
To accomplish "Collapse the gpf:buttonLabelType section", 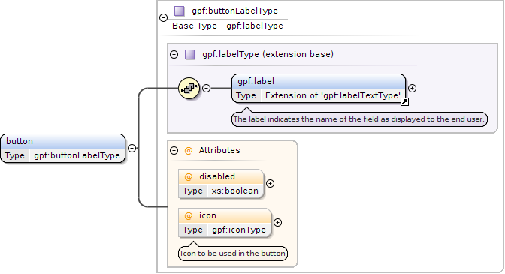I will 164,18.
